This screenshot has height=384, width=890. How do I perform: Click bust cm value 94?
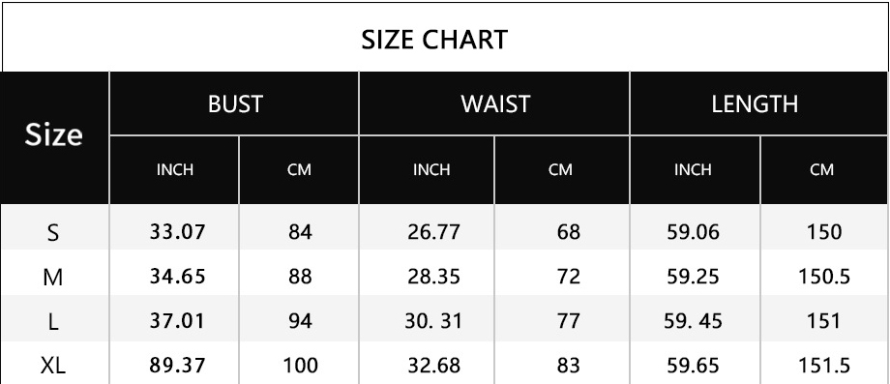coord(300,321)
